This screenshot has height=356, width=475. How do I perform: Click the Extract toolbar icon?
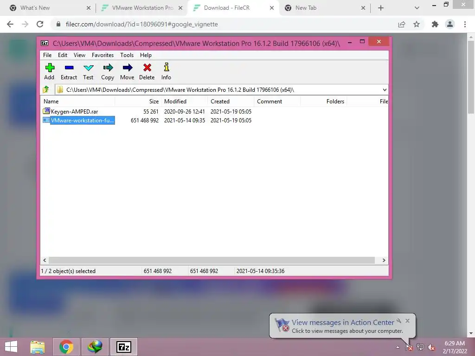[x=69, y=71]
